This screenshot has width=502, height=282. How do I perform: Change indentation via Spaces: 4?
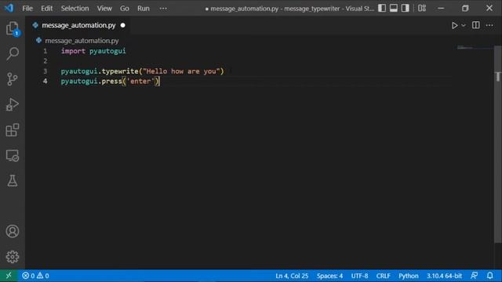click(329, 276)
